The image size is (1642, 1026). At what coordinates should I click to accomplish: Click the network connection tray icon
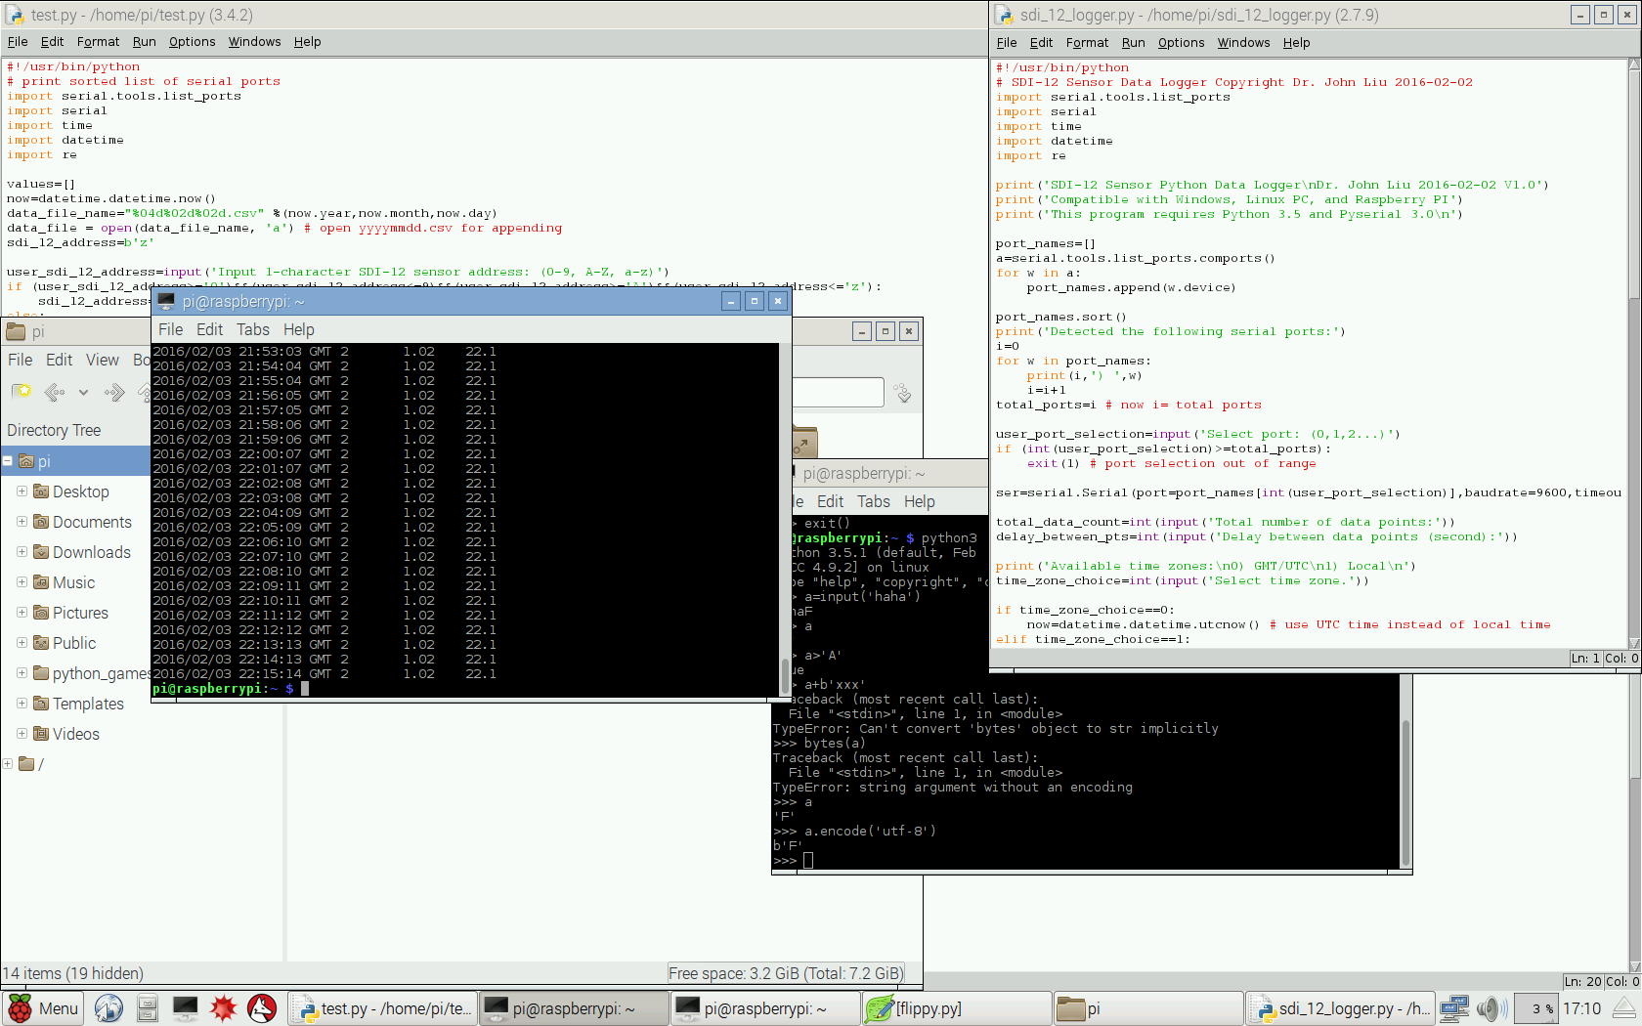click(1454, 1008)
